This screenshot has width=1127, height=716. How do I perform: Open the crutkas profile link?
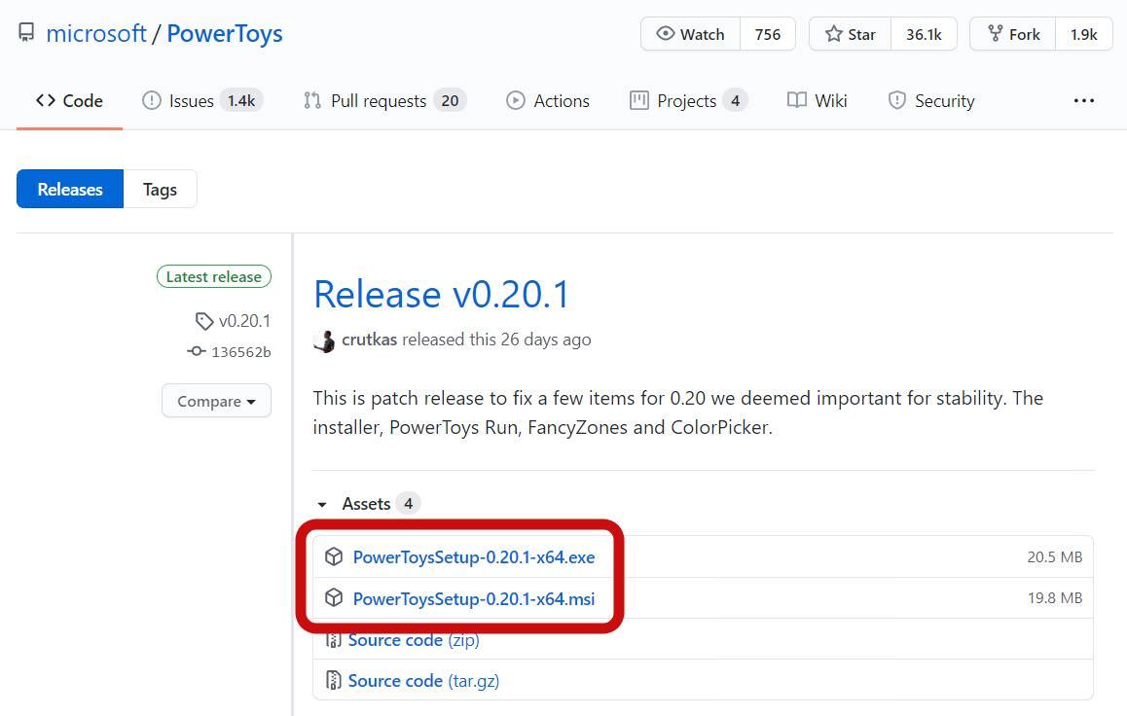(370, 339)
